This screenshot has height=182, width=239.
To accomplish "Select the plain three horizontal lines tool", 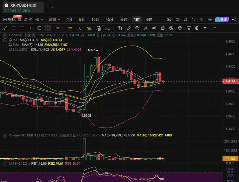I will tap(22, 28).
